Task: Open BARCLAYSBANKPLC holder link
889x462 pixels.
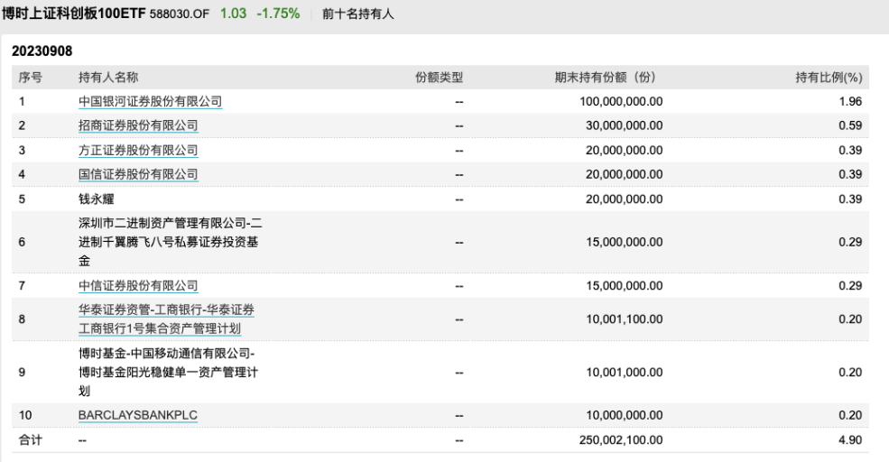Action: coord(138,415)
